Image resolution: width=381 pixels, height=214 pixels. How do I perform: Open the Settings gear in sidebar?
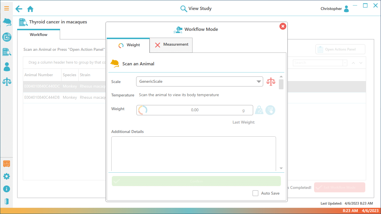[6, 176]
